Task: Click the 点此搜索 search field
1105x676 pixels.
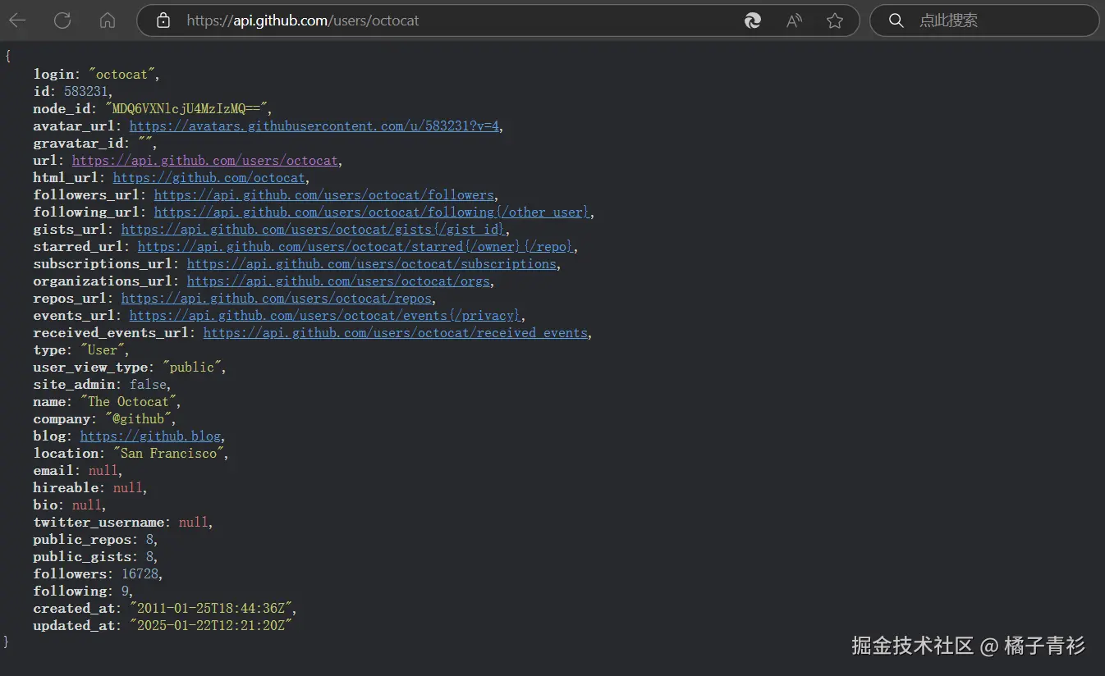Action: (x=983, y=21)
